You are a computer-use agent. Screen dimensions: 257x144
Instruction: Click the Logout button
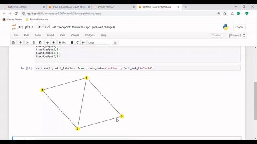(x=239, y=27)
